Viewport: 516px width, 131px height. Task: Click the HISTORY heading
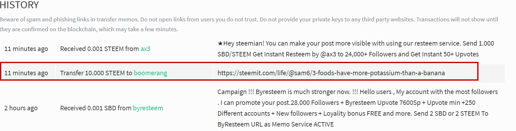point(19,5)
